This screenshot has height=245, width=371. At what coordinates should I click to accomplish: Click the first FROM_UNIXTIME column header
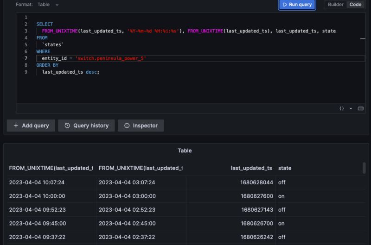click(x=51, y=168)
